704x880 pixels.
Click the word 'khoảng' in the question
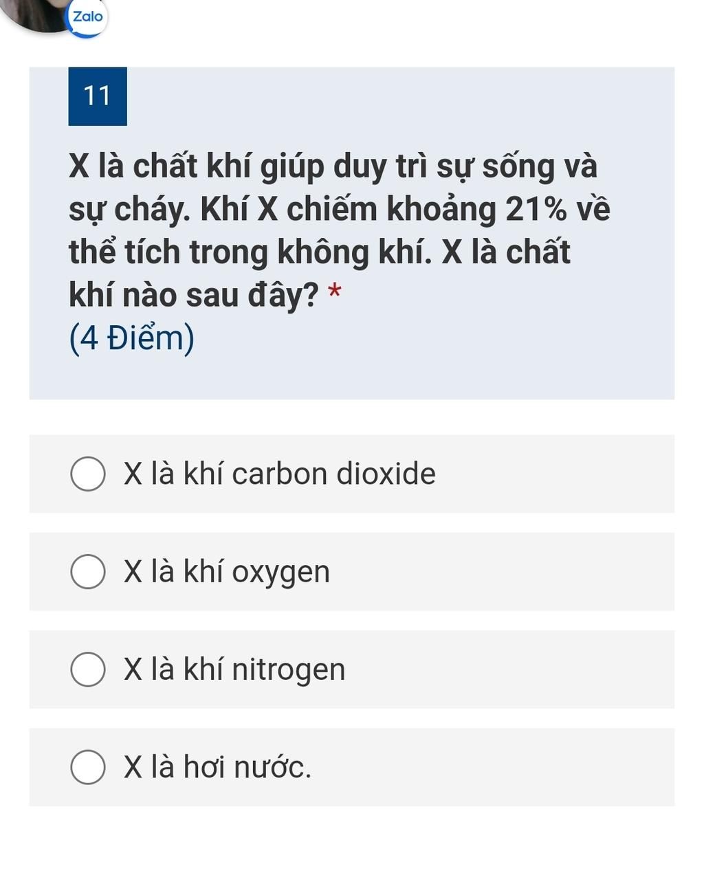(x=441, y=210)
